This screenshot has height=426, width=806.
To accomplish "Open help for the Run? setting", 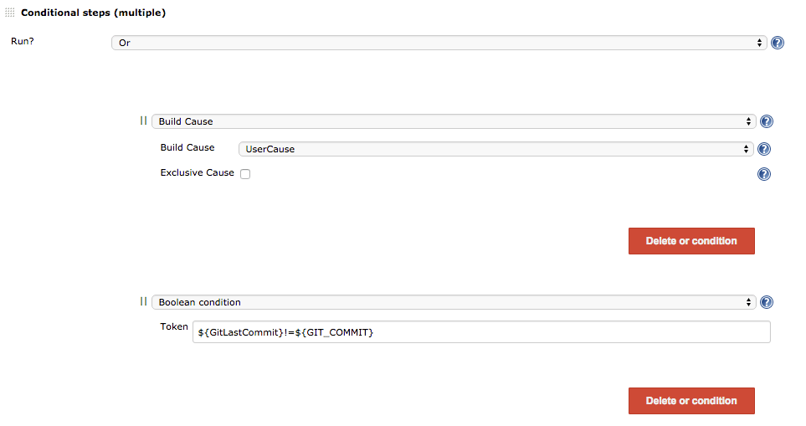I will 778,43.
